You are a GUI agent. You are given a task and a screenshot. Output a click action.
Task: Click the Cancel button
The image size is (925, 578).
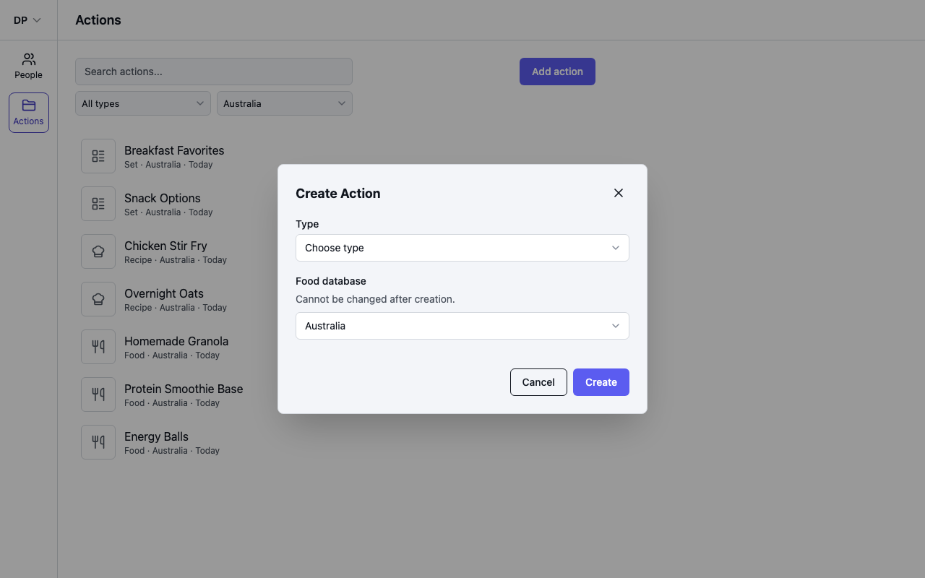pos(538,382)
